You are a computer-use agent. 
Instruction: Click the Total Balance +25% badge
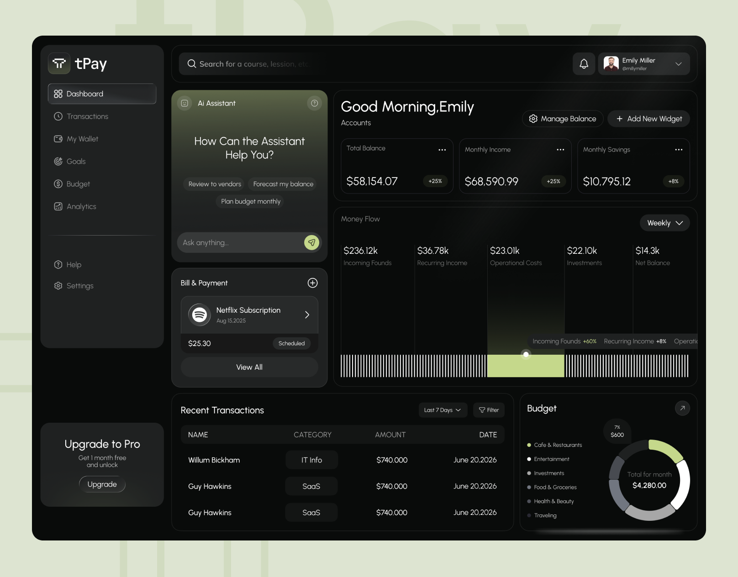tap(435, 181)
